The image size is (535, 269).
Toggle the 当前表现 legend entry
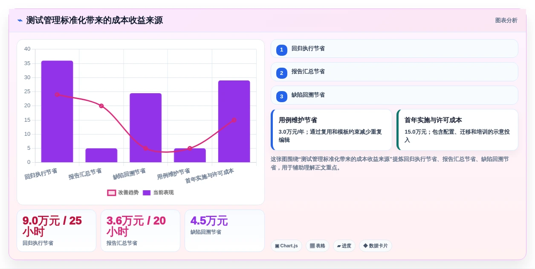tap(158, 192)
